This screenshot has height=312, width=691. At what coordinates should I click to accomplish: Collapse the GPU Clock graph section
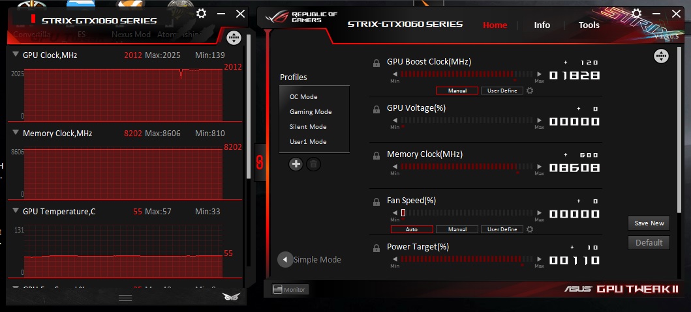pos(16,55)
